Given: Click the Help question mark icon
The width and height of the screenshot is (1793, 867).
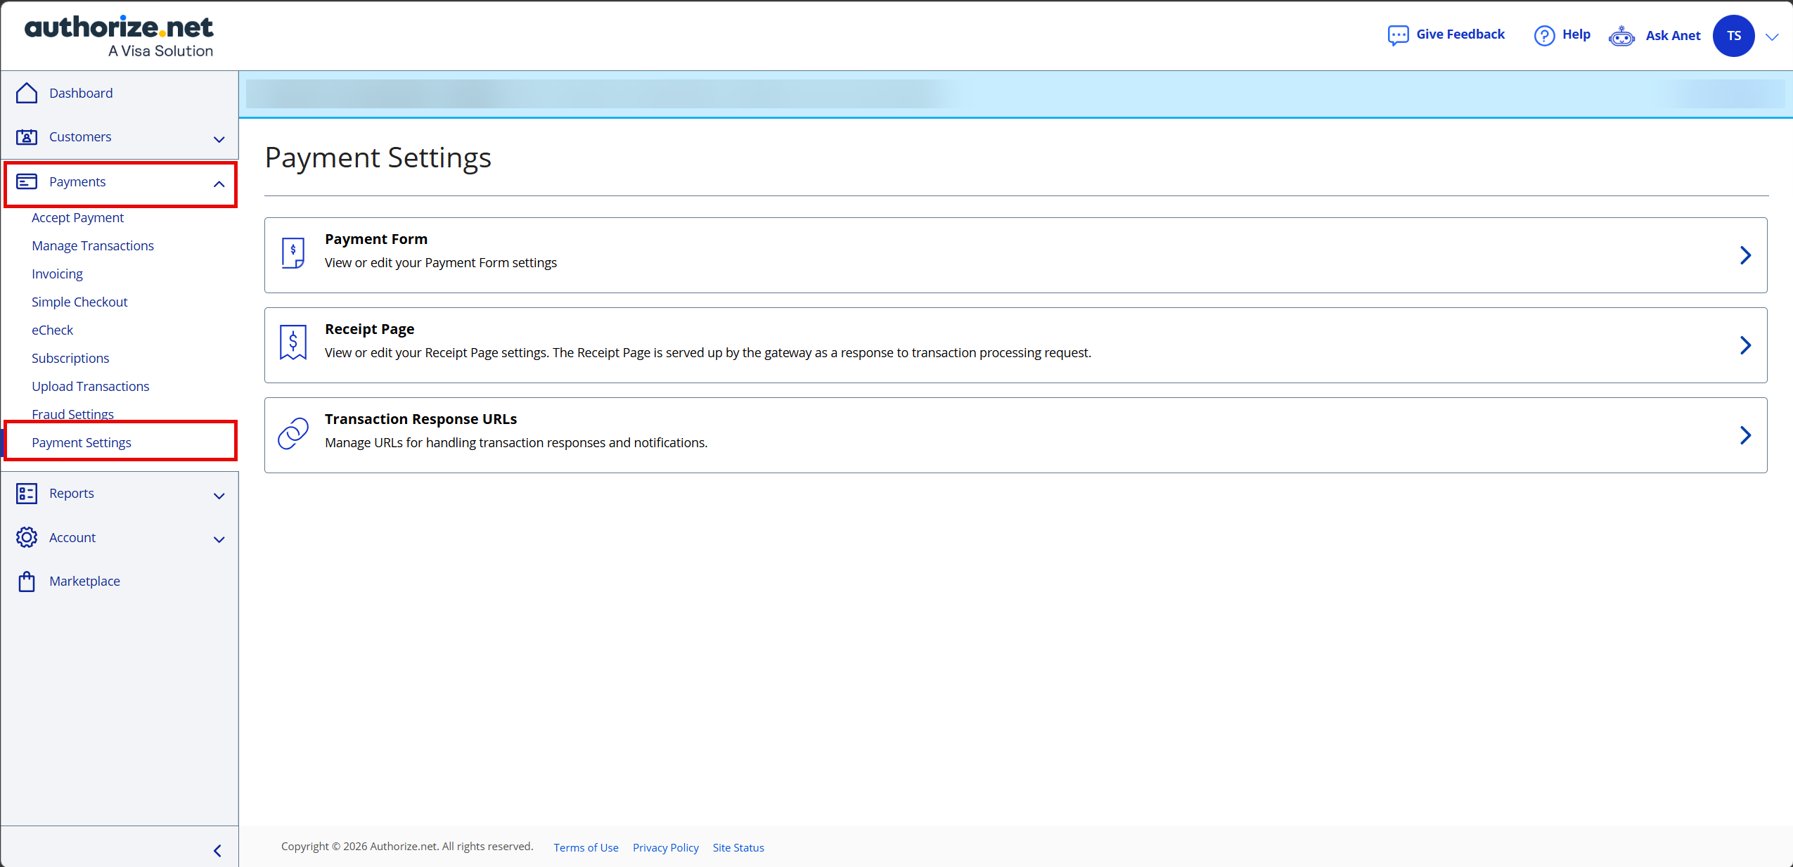Looking at the screenshot, I should click(1544, 35).
